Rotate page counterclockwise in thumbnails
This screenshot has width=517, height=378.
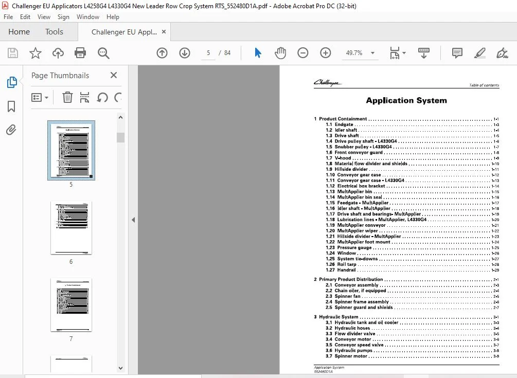[102, 97]
